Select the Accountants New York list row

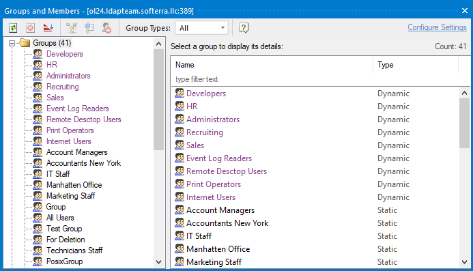coord(316,223)
